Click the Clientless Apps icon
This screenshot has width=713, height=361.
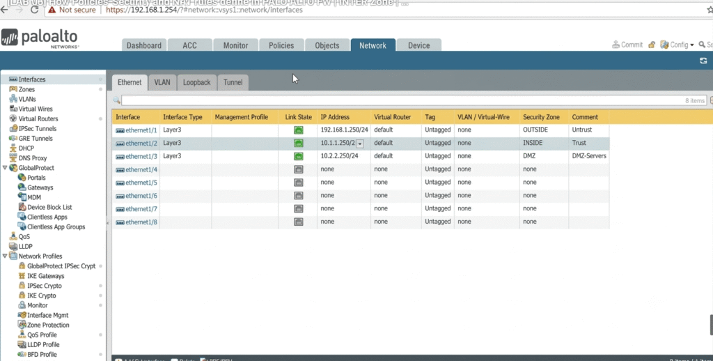click(22, 217)
